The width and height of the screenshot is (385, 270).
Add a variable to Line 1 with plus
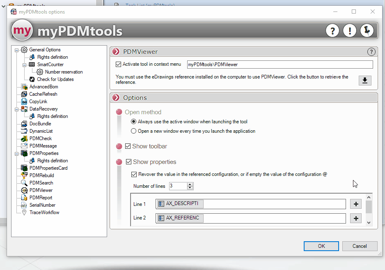click(x=355, y=204)
